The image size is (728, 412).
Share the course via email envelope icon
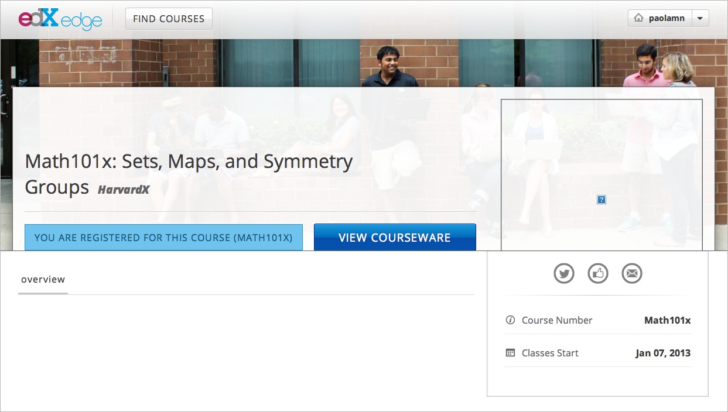[x=632, y=273]
